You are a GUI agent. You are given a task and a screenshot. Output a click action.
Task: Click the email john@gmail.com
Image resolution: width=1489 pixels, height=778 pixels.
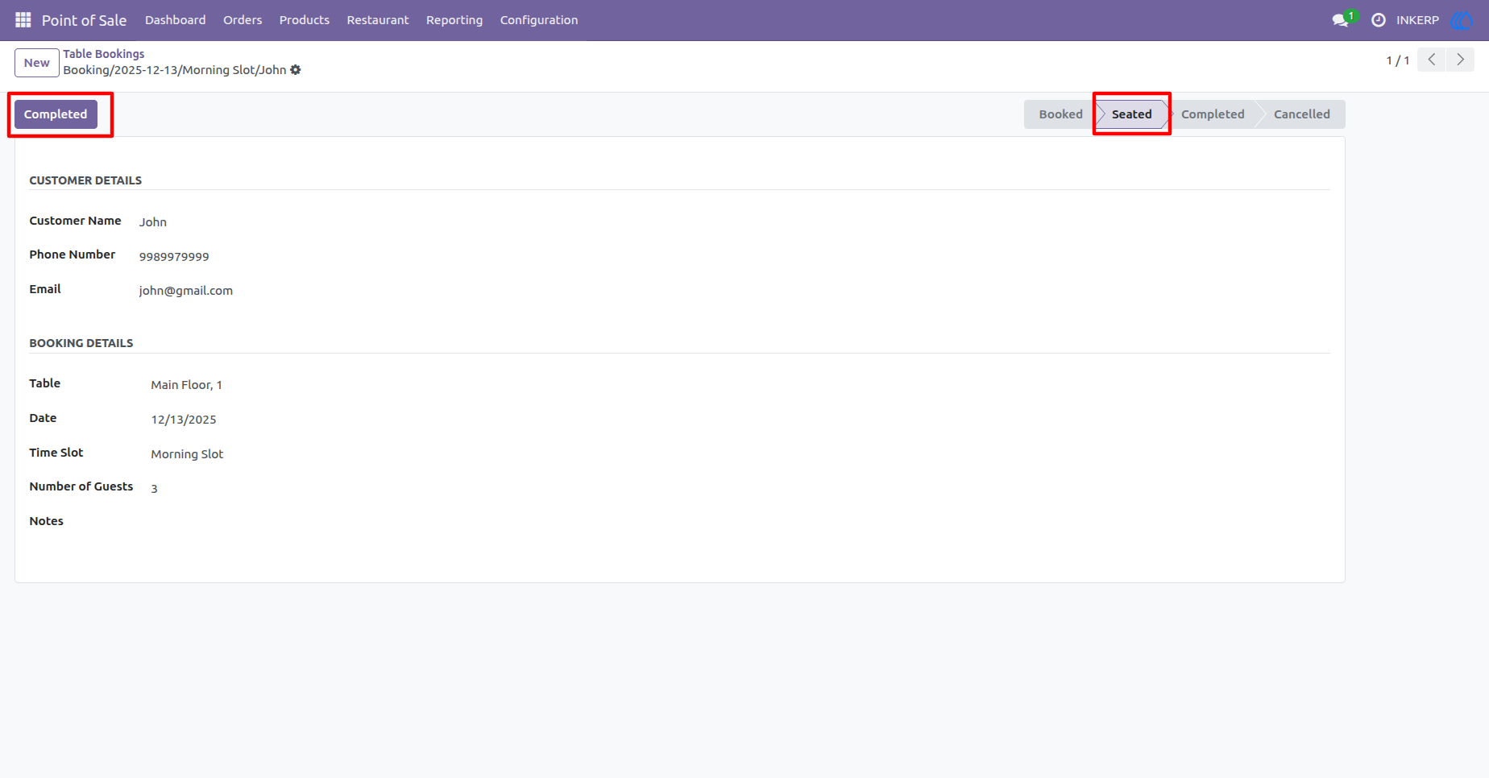186,291
